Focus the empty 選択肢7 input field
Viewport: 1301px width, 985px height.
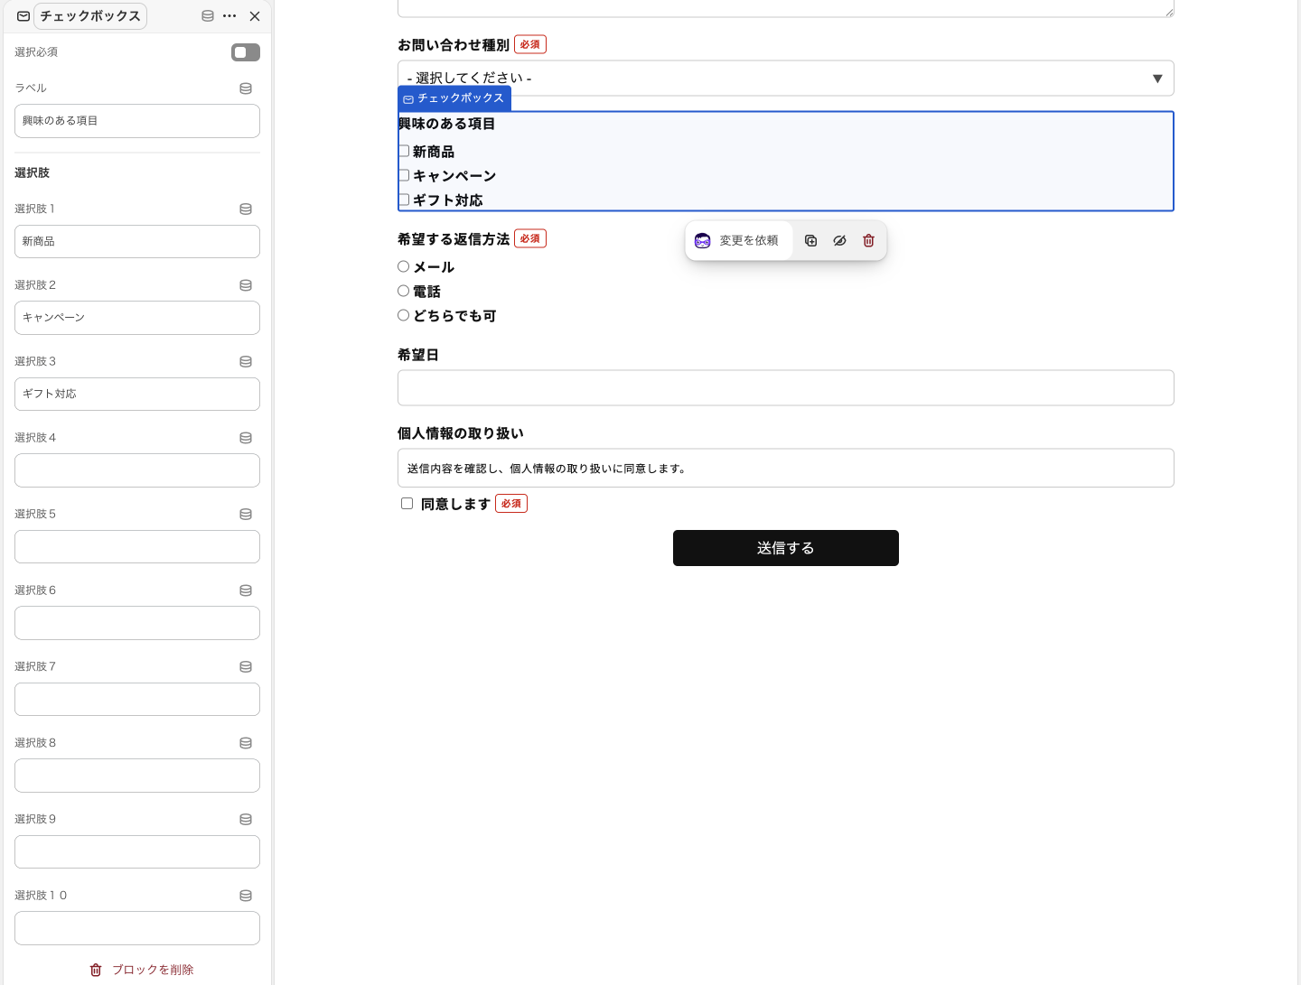[x=137, y=699]
